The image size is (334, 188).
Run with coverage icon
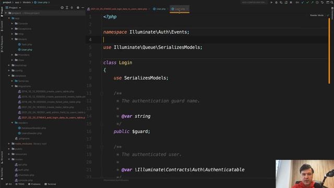coord(281,2)
